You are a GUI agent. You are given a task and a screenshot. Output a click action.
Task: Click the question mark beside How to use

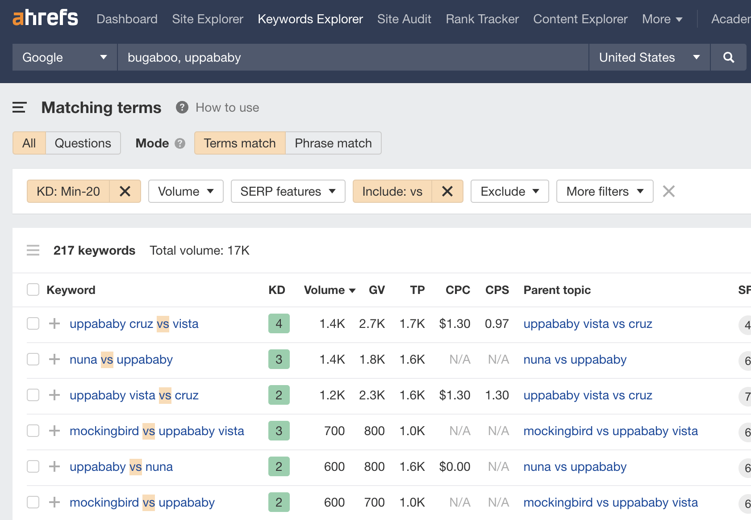pos(182,107)
